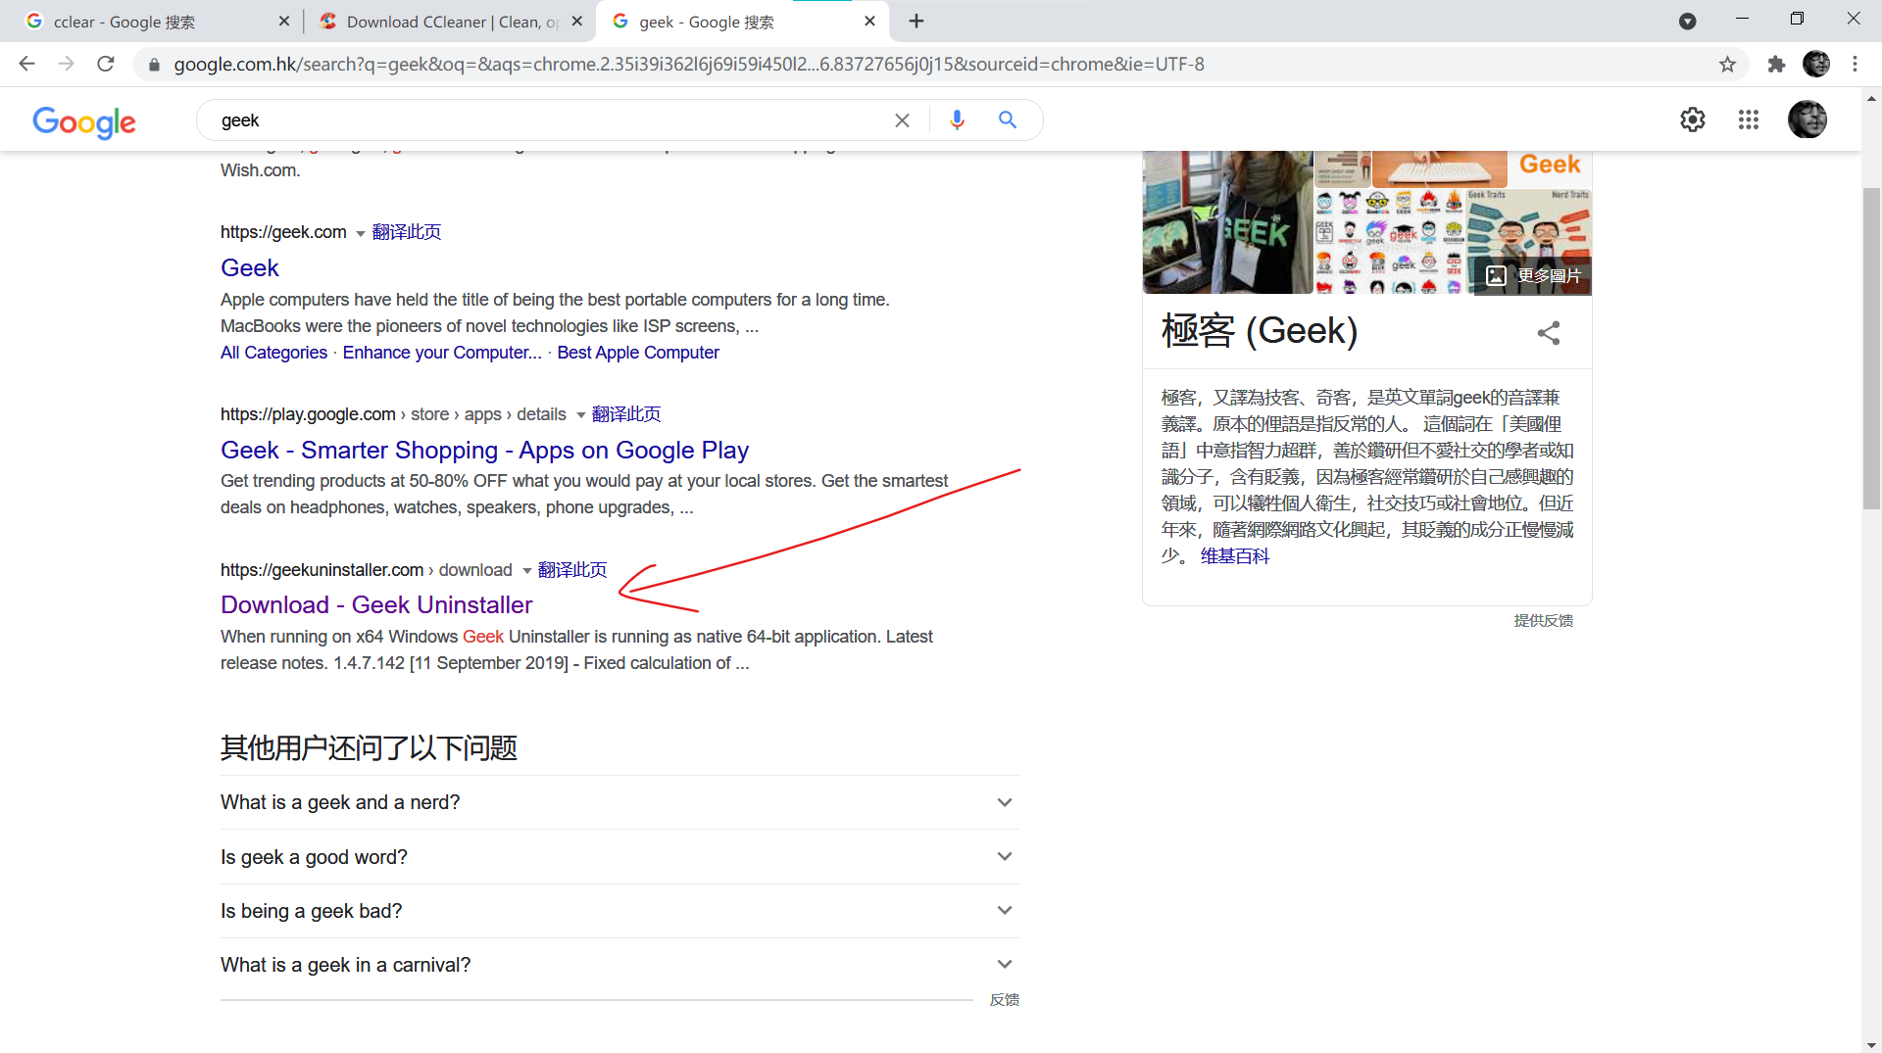Open the new tab plus button
Screen dimensions: 1882x1053
pos(916,22)
